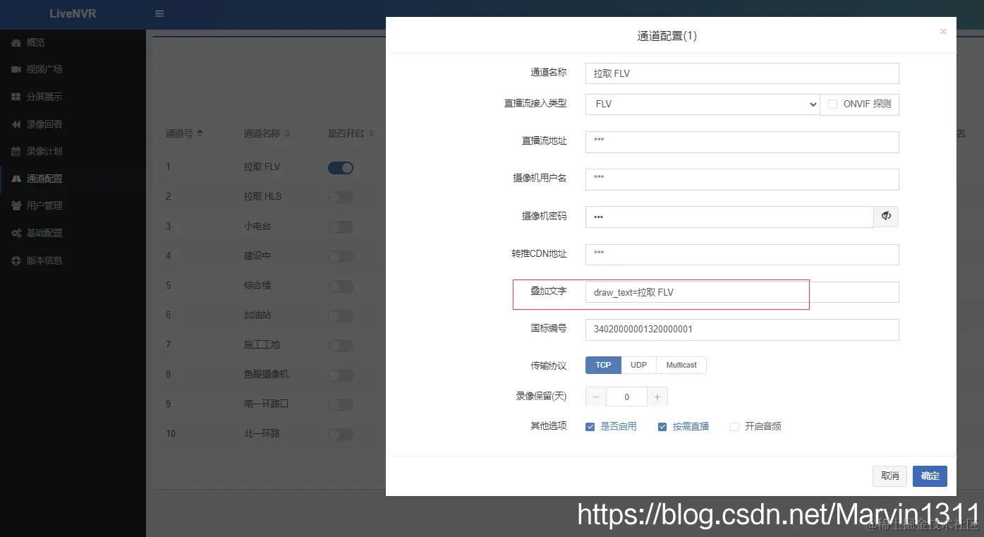Enable the 开启音频 audio checkbox

734,426
